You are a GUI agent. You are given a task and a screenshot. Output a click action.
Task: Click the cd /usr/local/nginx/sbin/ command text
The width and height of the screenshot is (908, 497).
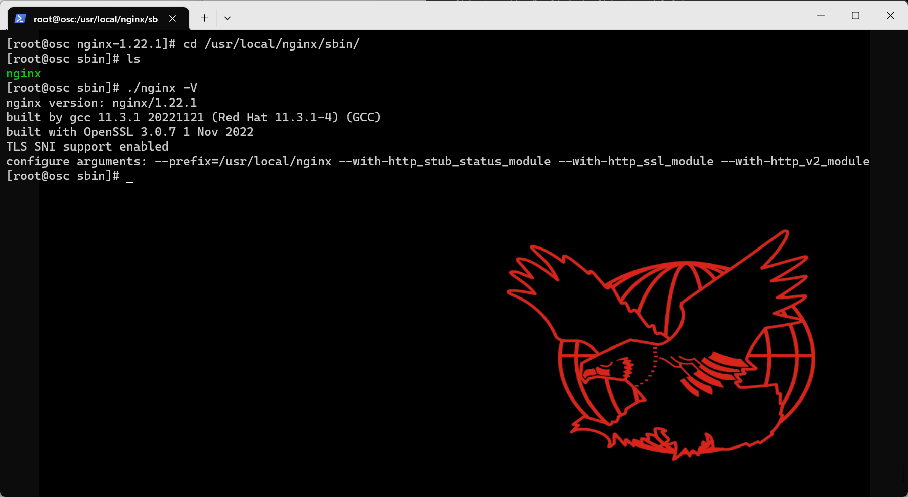(x=271, y=44)
